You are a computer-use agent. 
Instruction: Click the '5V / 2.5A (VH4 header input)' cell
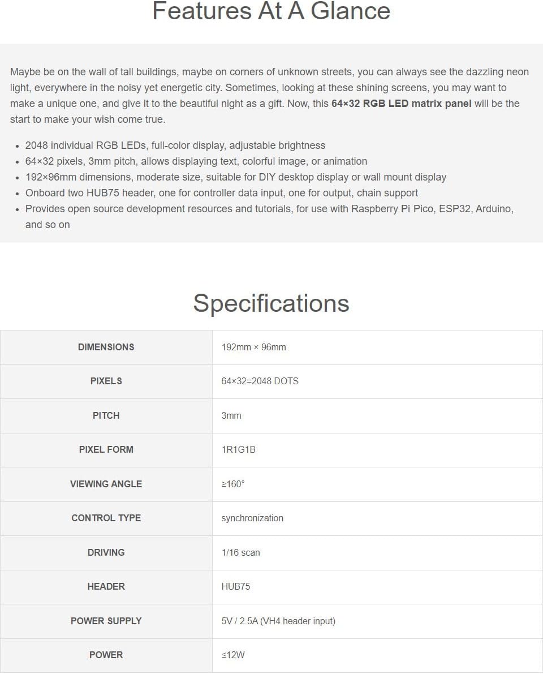278,621
